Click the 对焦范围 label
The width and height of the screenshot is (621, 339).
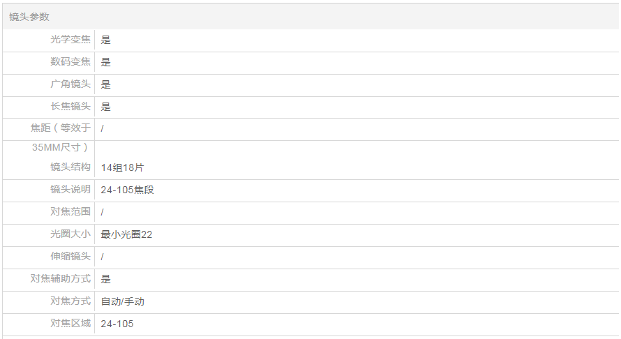[x=70, y=212]
